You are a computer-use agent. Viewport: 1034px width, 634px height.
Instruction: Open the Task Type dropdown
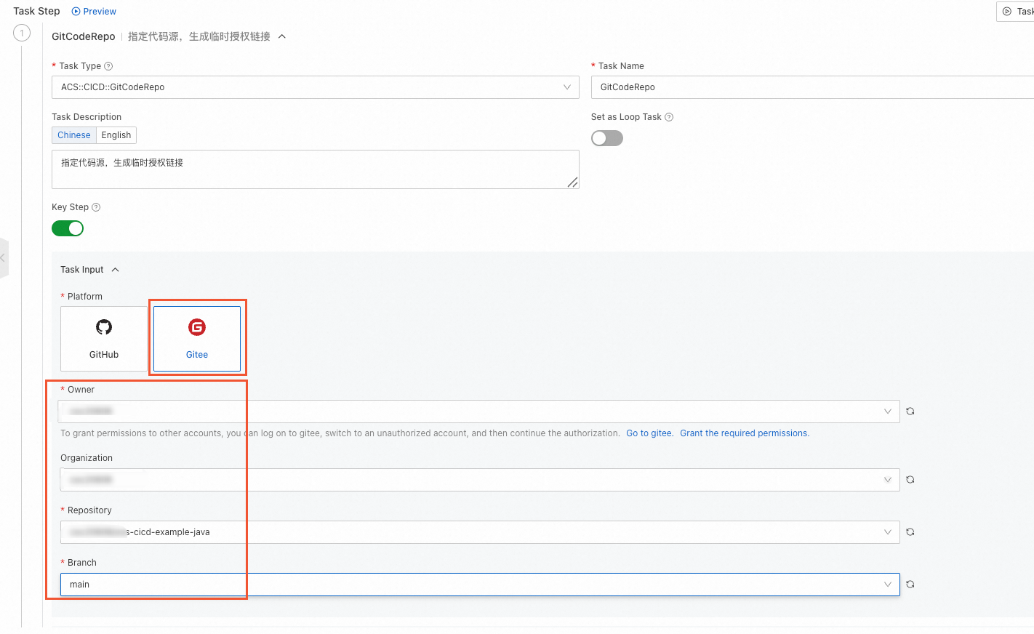click(316, 87)
